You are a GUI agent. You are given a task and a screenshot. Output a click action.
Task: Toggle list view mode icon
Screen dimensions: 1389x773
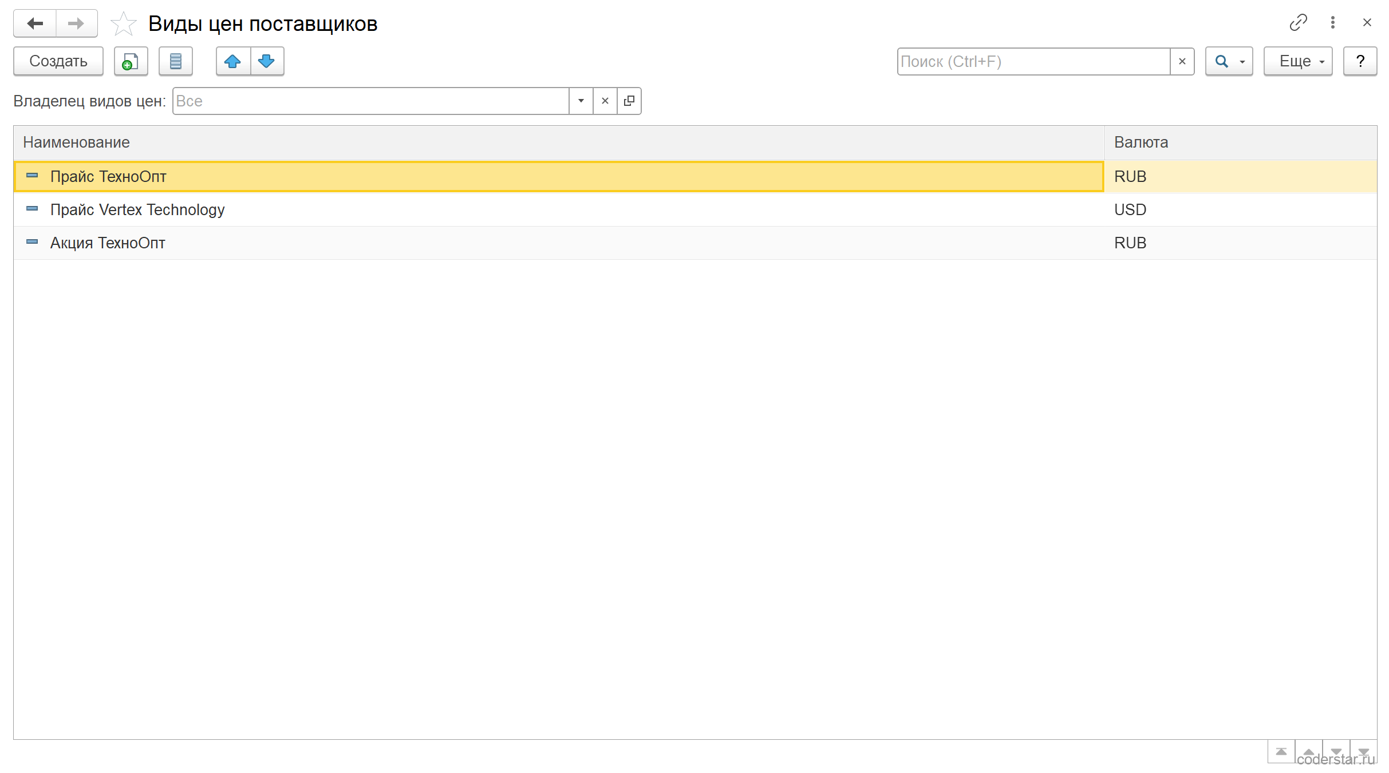pos(176,61)
